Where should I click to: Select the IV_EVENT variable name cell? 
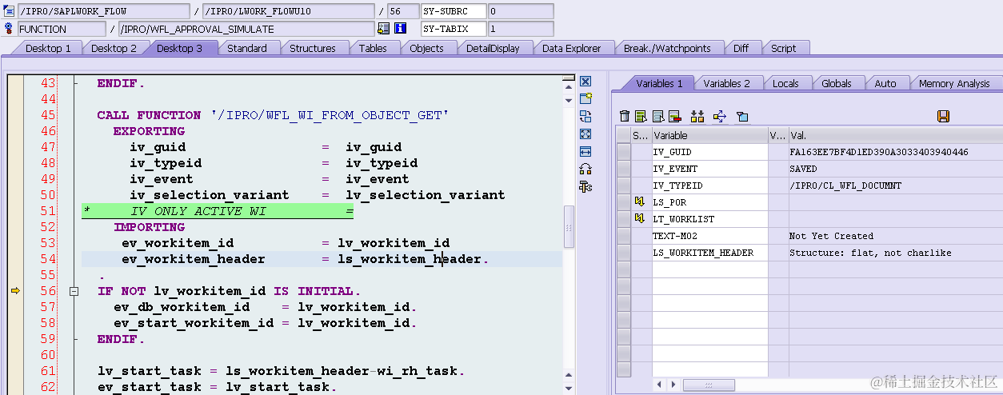pyautogui.click(x=709, y=169)
